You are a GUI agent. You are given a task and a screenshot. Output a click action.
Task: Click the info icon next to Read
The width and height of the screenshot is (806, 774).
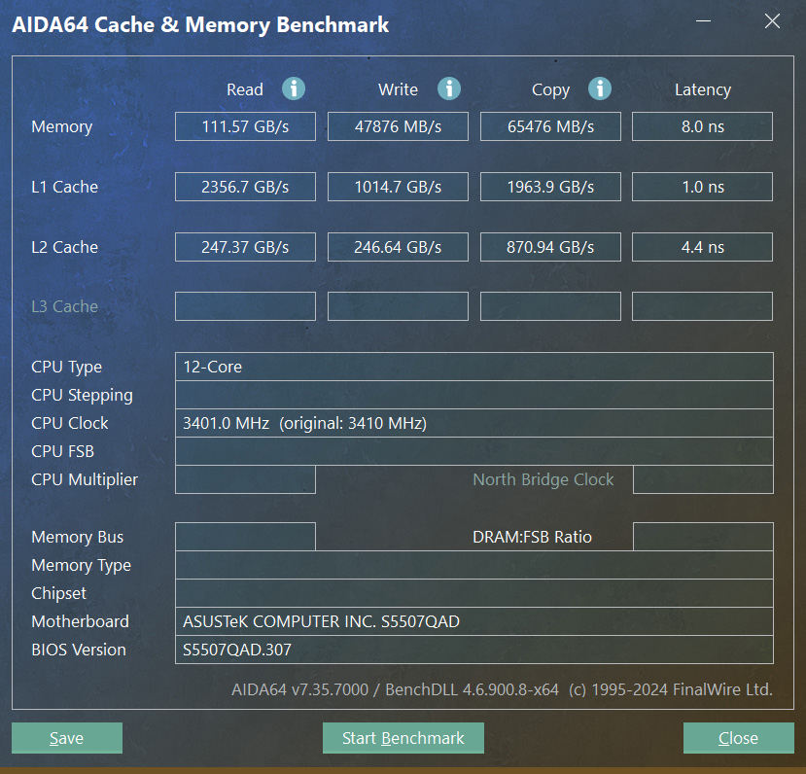294,88
